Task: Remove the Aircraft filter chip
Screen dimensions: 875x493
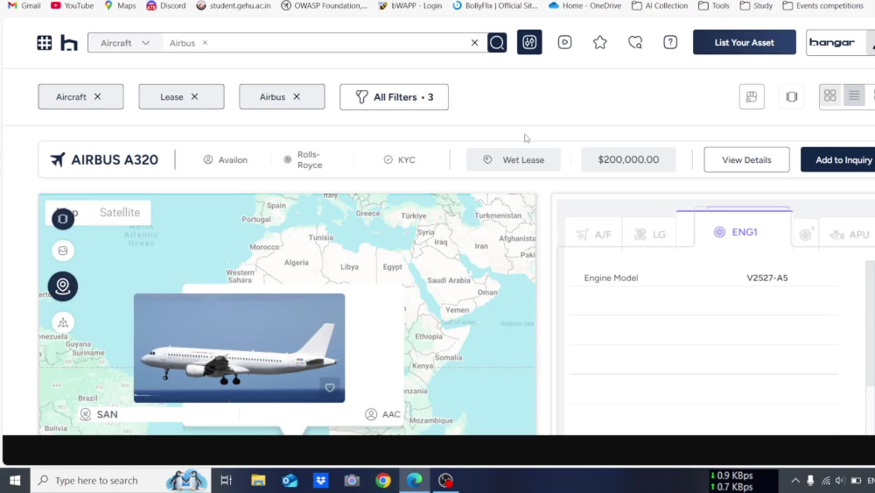Action: click(x=98, y=96)
